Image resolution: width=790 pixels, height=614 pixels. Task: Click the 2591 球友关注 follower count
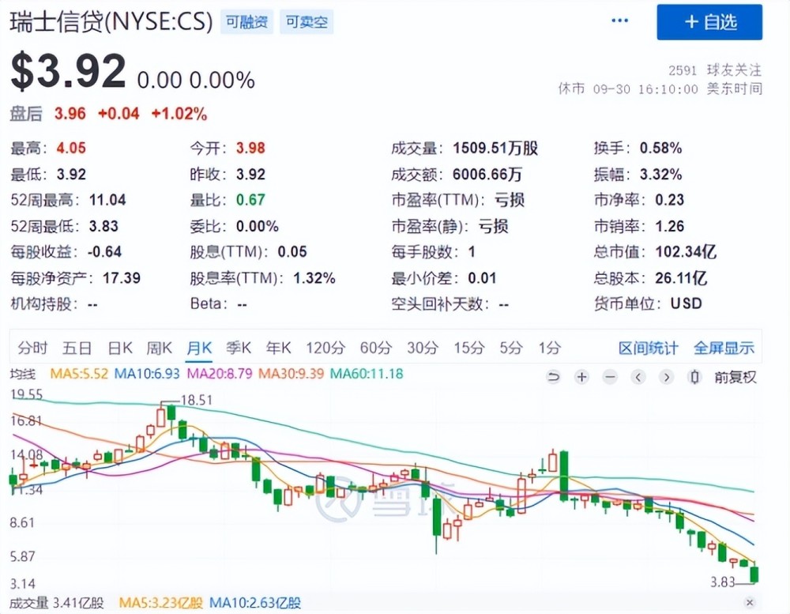point(714,70)
